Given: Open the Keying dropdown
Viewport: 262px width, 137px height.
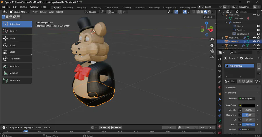Looking at the screenshot, I should coord(29,127).
